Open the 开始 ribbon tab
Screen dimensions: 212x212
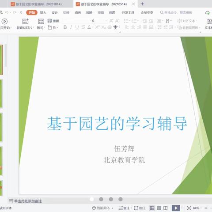coord(32,13)
